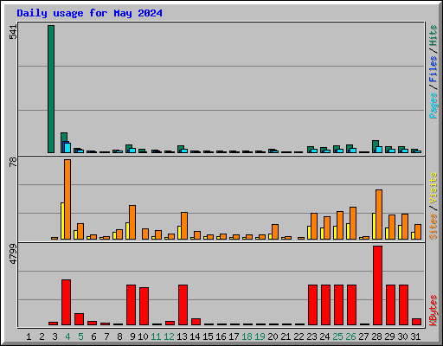Click the 'Sites' legend label
Screen dimensions: 443x346
point(433,227)
